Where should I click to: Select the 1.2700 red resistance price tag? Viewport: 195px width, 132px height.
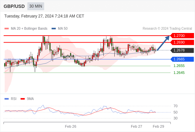click(x=182, y=36)
